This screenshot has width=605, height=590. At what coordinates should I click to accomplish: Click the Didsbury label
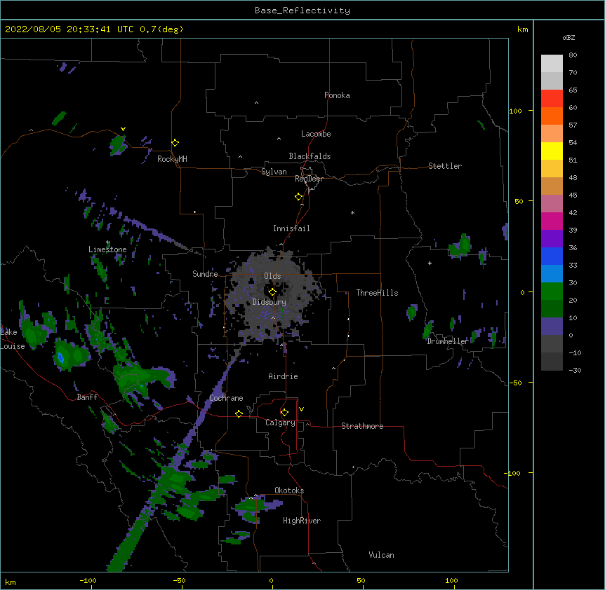(270, 302)
